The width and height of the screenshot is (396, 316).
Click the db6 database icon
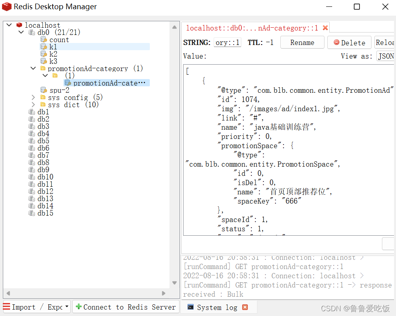point(32,148)
